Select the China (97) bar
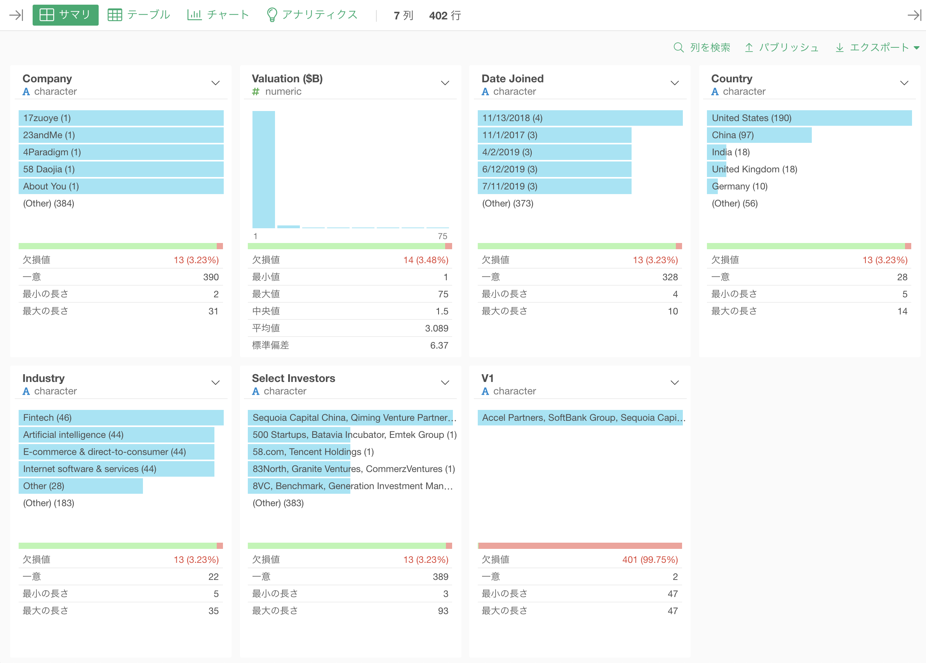The width and height of the screenshot is (926, 663). tap(759, 135)
